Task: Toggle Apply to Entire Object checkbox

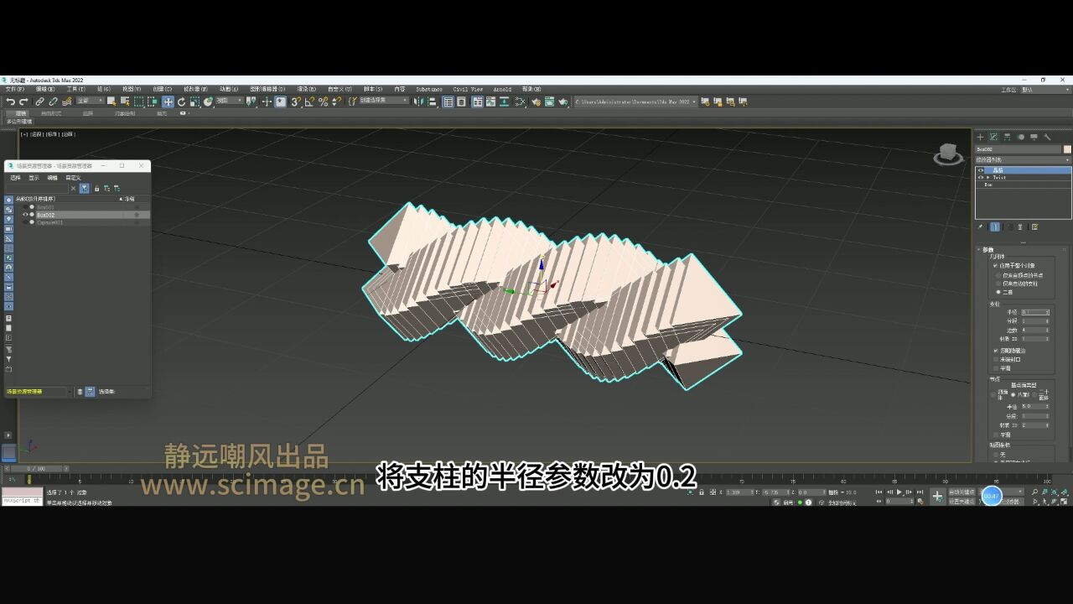Action: pyautogui.click(x=995, y=265)
